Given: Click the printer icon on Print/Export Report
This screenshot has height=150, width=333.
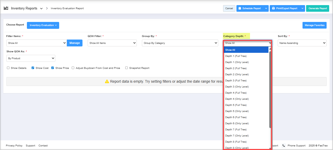Looking at the screenshot, I should coord(274,8).
